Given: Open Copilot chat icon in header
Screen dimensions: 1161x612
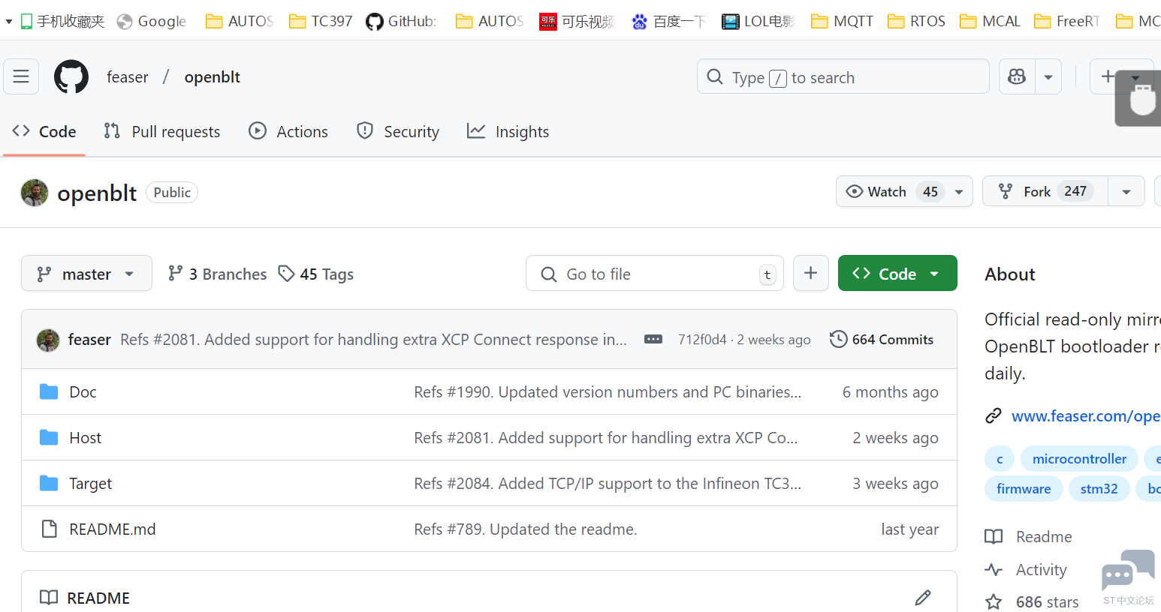Looking at the screenshot, I should (x=1017, y=76).
